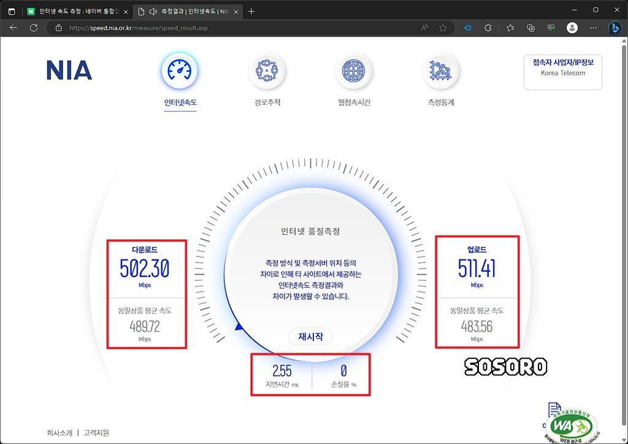Viewport: 628px width, 444px height.
Task: Select the 측정결과 인터넷속도 NIA tab
Action: [188, 12]
